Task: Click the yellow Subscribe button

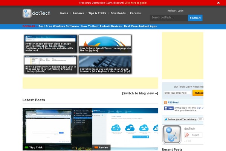Action: pos(198,93)
